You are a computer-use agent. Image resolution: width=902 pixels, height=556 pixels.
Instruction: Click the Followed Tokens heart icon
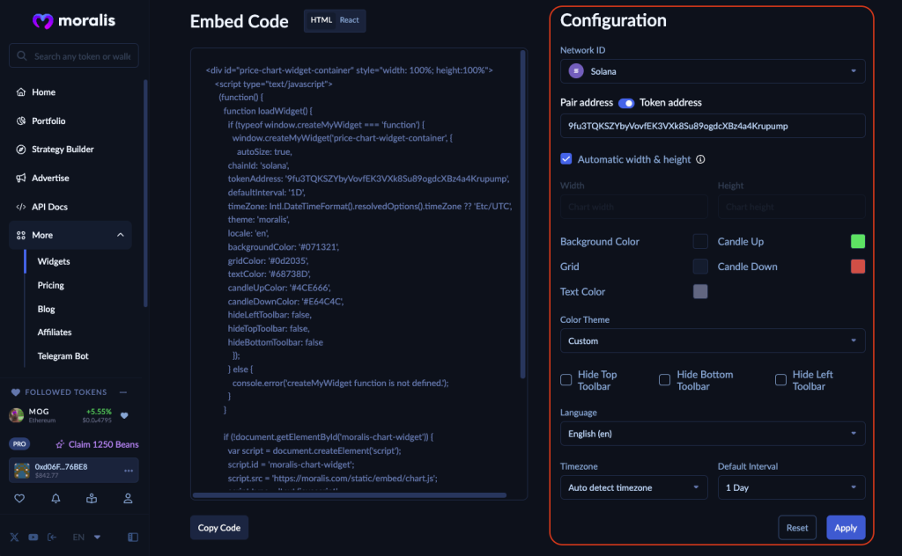[16, 392]
